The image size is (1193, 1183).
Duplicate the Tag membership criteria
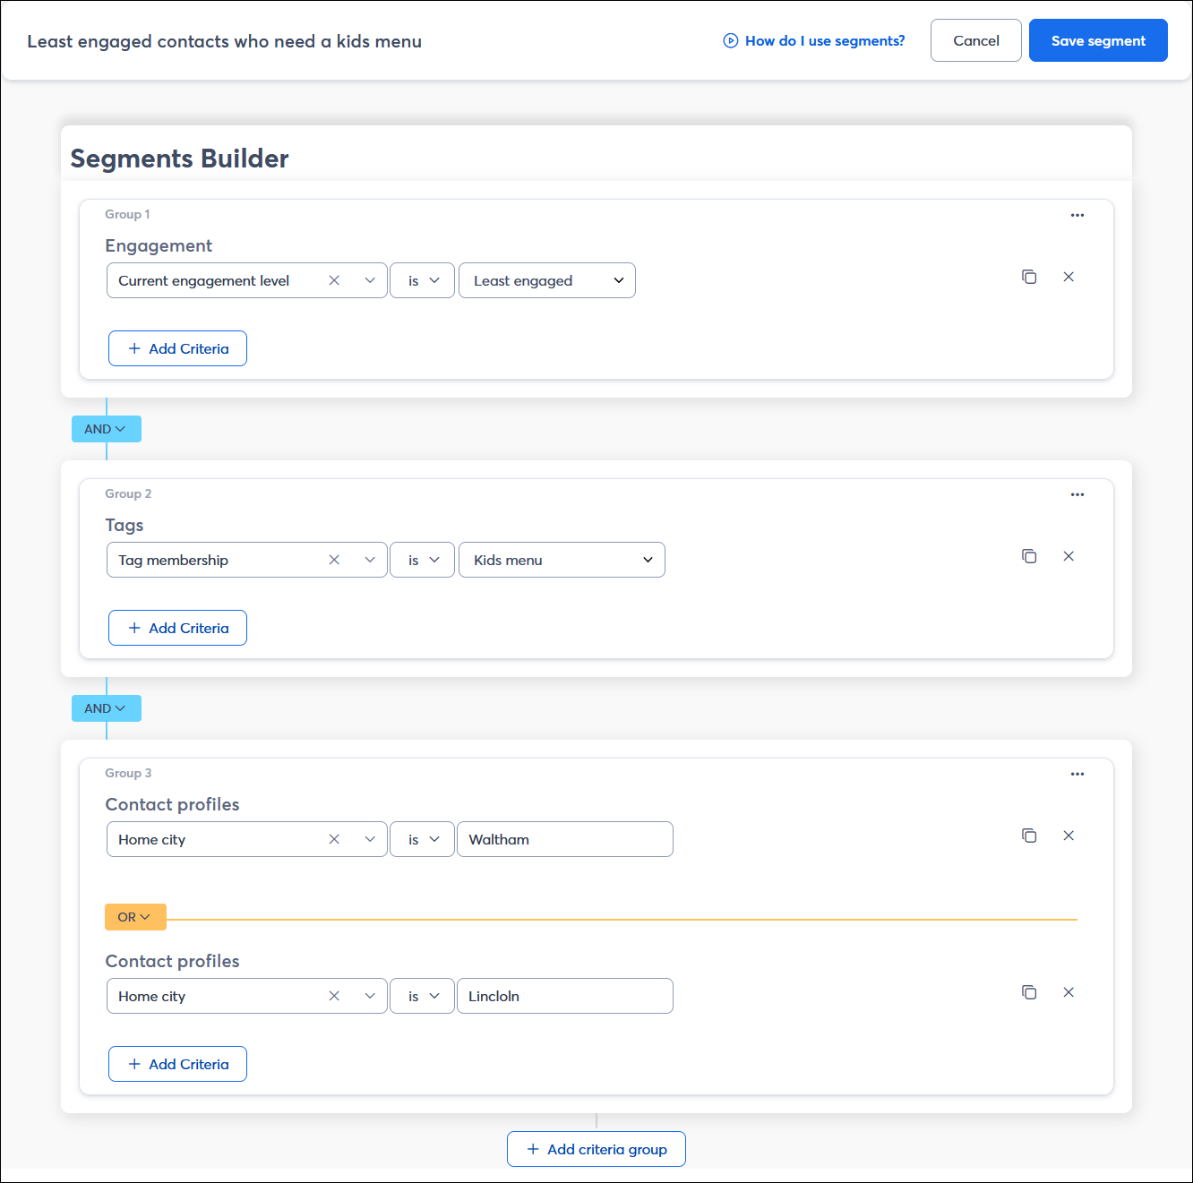tap(1029, 556)
